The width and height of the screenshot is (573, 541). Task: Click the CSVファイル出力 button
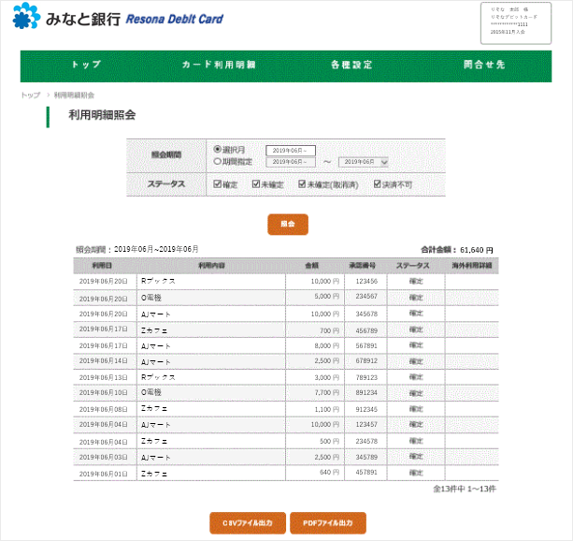[248, 522]
